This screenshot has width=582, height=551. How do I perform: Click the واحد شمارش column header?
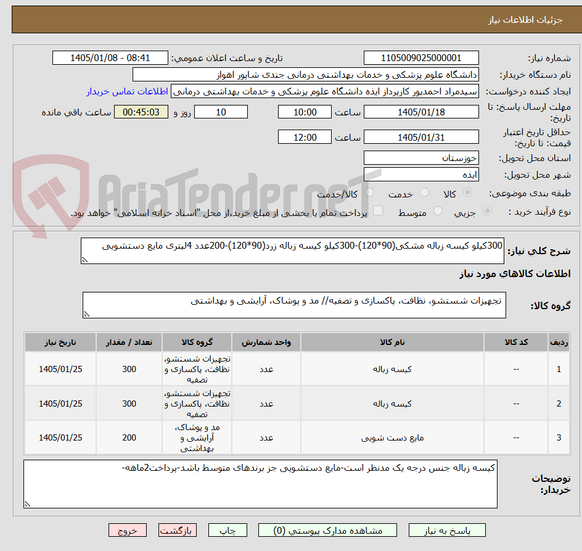(x=266, y=342)
